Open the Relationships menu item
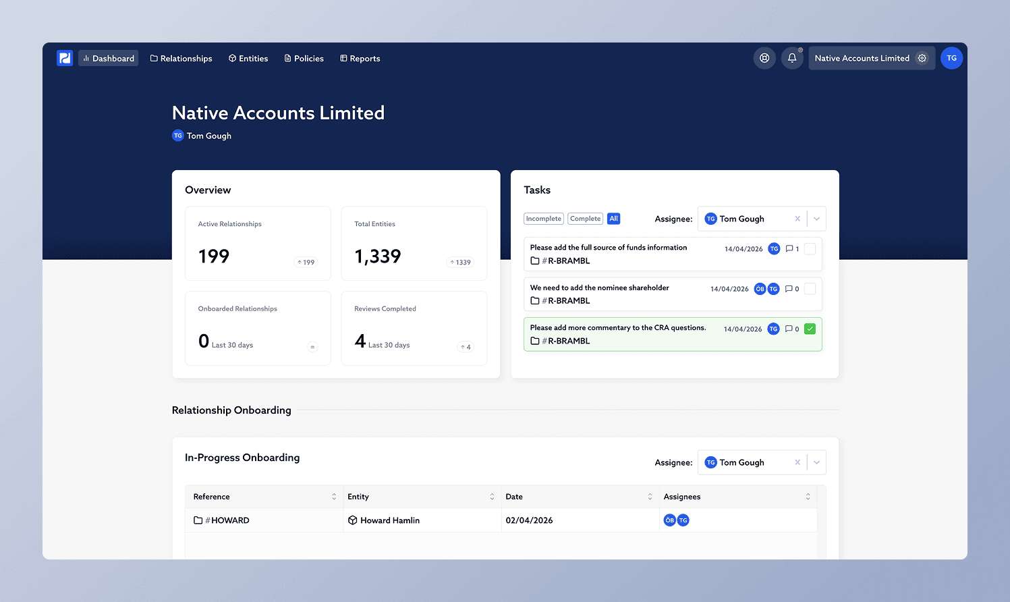Screen dimensions: 1010x602 181,58
